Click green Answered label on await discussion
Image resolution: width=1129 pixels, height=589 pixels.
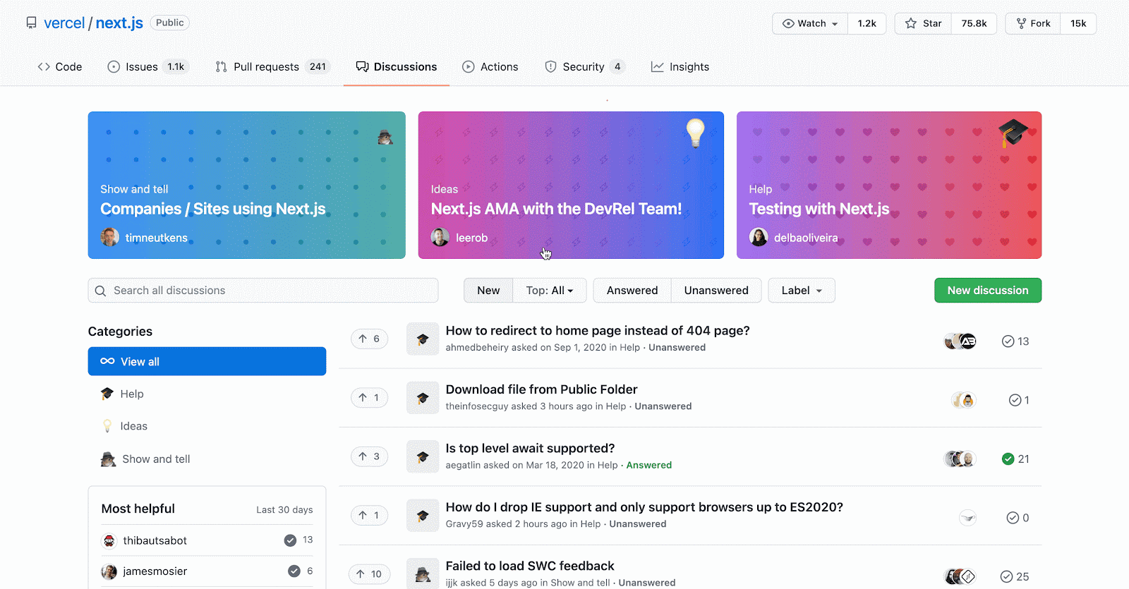(x=649, y=465)
